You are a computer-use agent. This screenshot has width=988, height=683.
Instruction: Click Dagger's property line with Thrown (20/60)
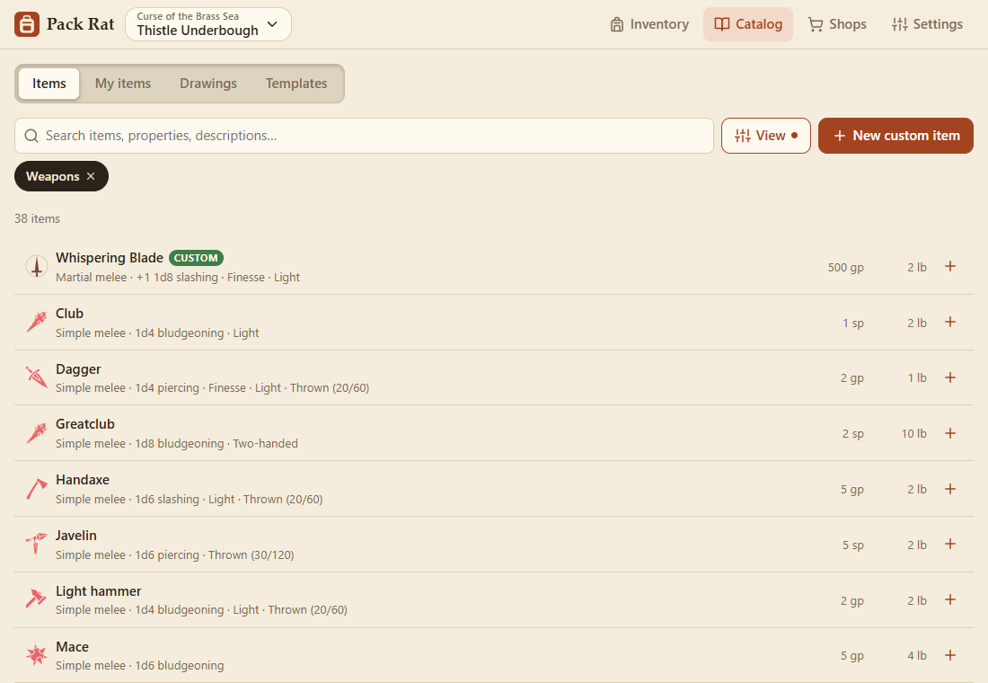coord(212,388)
